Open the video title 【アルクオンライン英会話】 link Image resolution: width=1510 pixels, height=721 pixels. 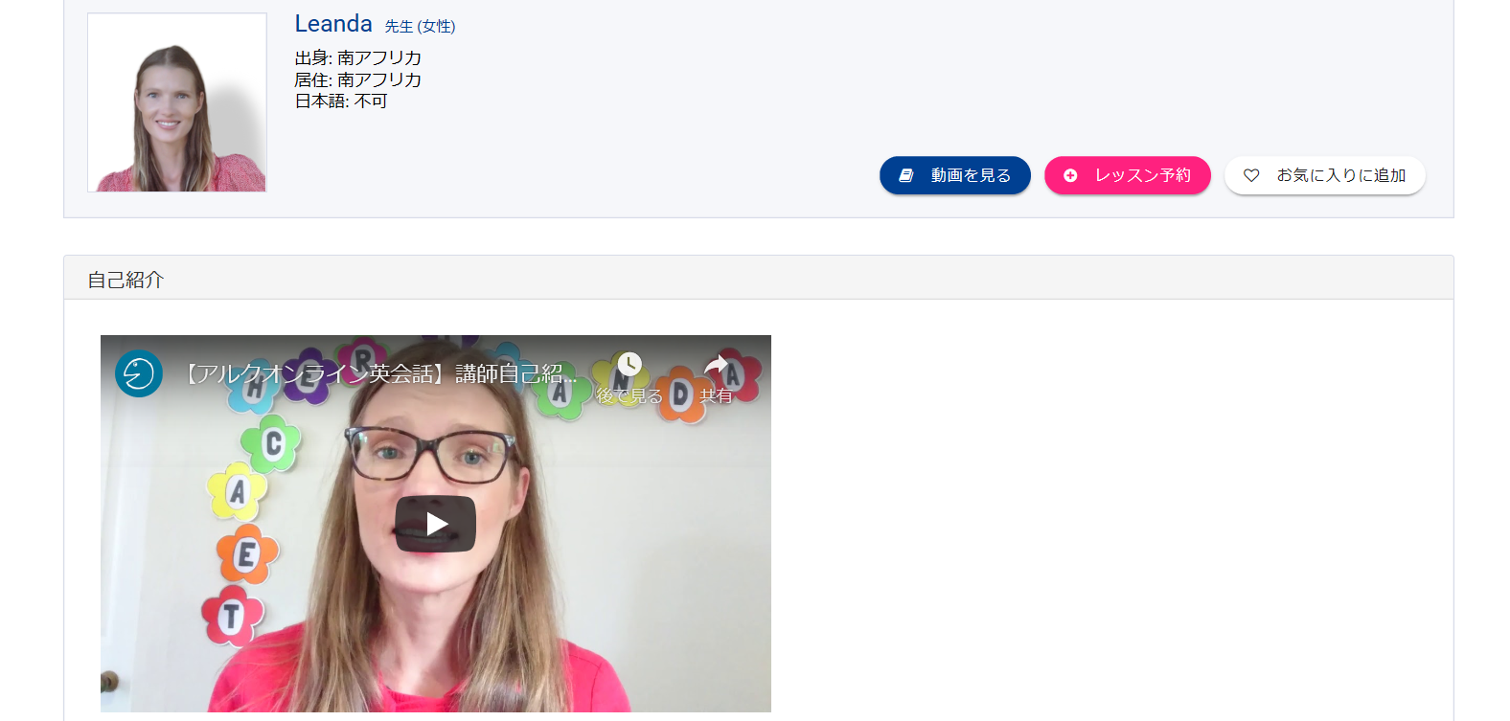point(378,373)
